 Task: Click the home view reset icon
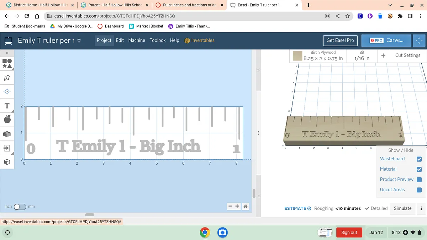(x=245, y=206)
